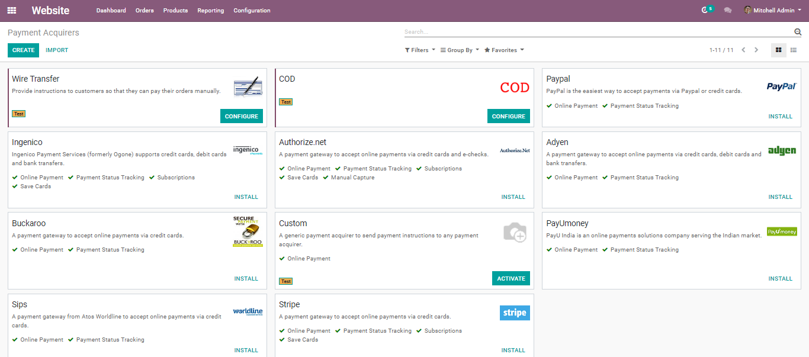Click the Worldline logo on Sips
The image size is (809, 357).
coord(248,312)
